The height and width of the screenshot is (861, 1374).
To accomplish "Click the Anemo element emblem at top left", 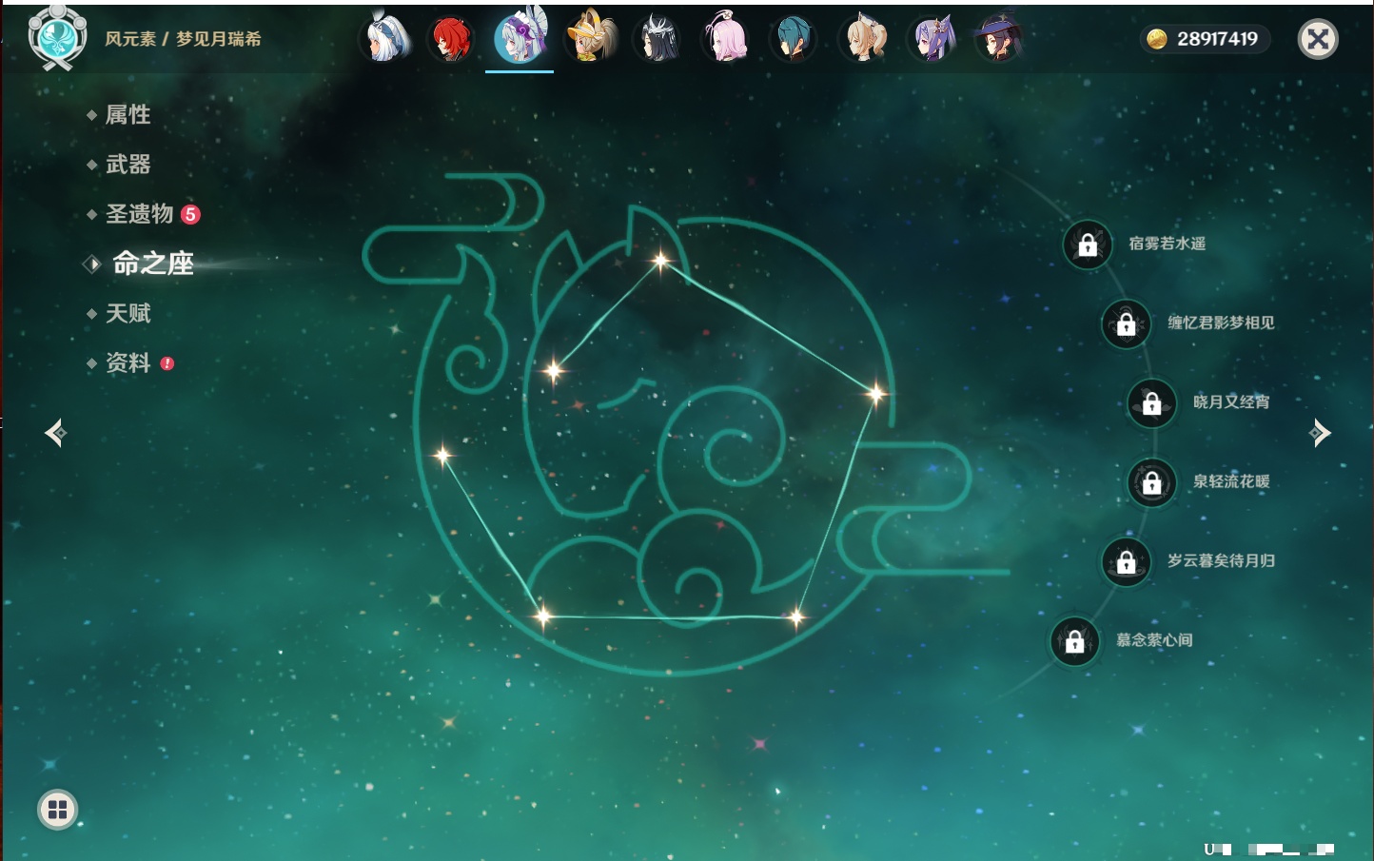I will coord(57,38).
